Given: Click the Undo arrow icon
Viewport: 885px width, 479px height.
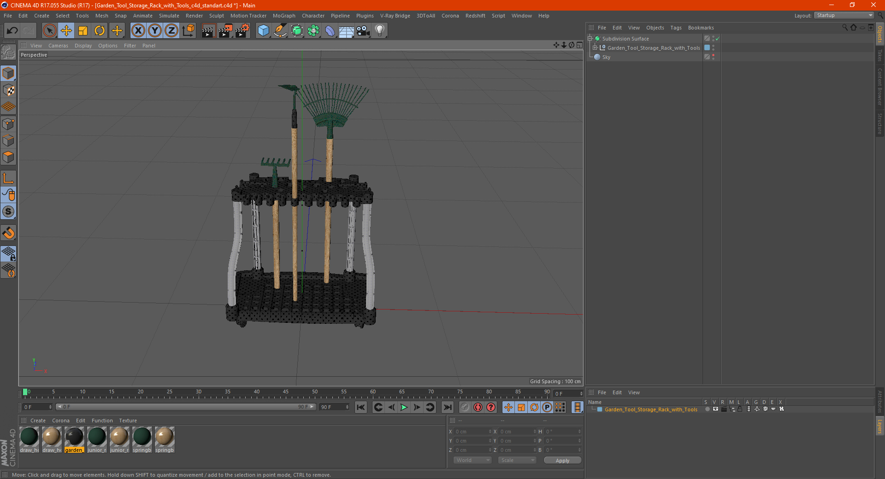Looking at the screenshot, I should click(12, 31).
